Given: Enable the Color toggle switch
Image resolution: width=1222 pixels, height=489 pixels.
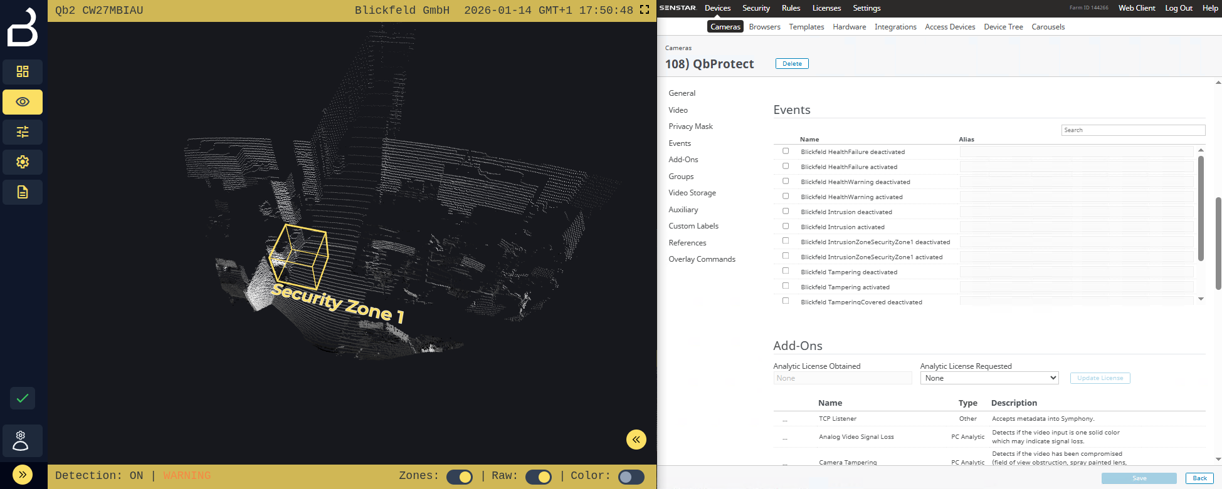Looking at the screenshot, I should [x=631, y=476].
